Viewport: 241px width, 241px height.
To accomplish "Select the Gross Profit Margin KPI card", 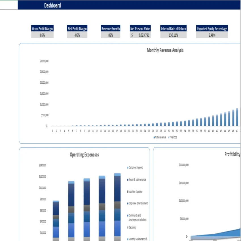I will (42, 31).
